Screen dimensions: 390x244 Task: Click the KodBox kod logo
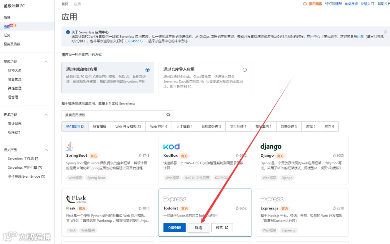point(172,146)
